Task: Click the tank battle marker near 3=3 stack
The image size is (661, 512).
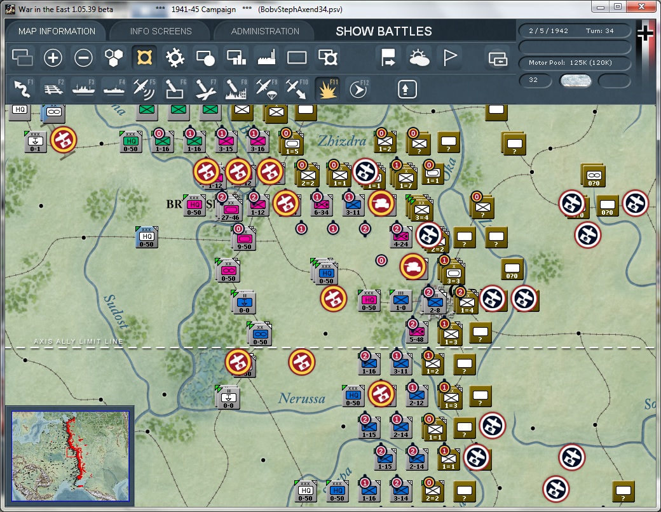Action: click(413, 267)
